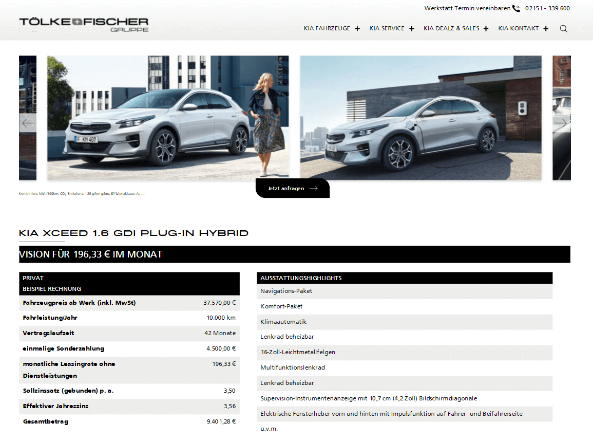593x441 pixels.
Task: Expand the plus next to KIA Service
Action: tap(411, 29)
